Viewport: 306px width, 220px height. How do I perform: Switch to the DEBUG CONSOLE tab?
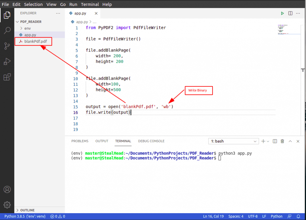pyautogui.click(x=151, y=141)
